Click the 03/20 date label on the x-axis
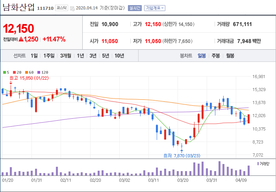Image resolution: width=276 pixels, height=192 pixels. pos(183,180)
